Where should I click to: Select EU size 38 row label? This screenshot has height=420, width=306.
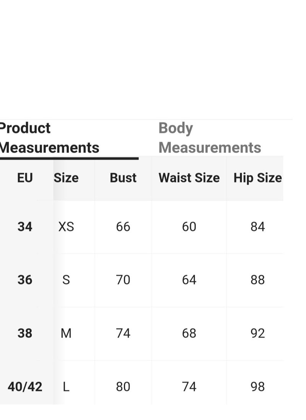(x=25, y=333)
